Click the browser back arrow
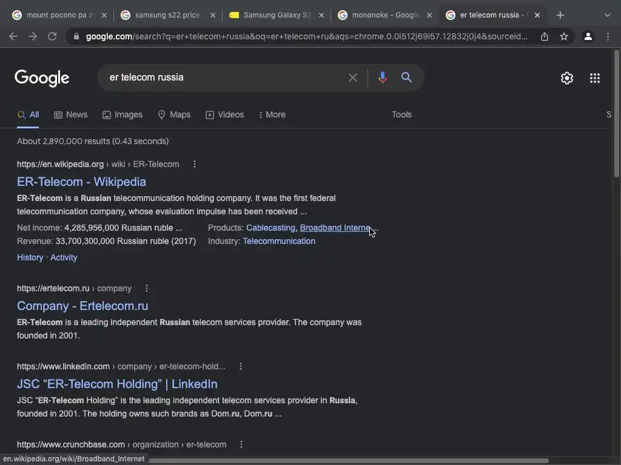621x465 pixels. click(13, 36)
